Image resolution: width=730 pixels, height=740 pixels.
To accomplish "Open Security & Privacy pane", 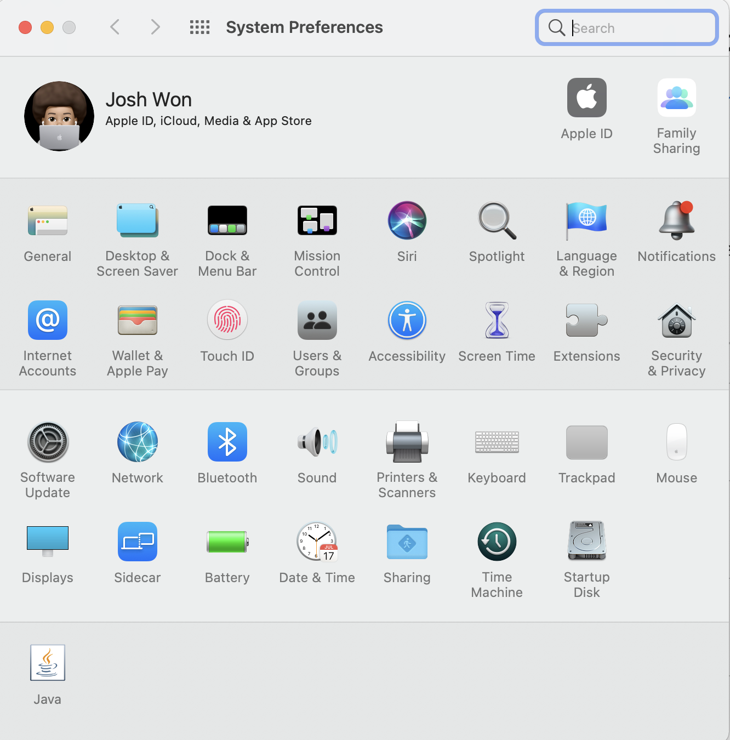I will click(677, 321).
